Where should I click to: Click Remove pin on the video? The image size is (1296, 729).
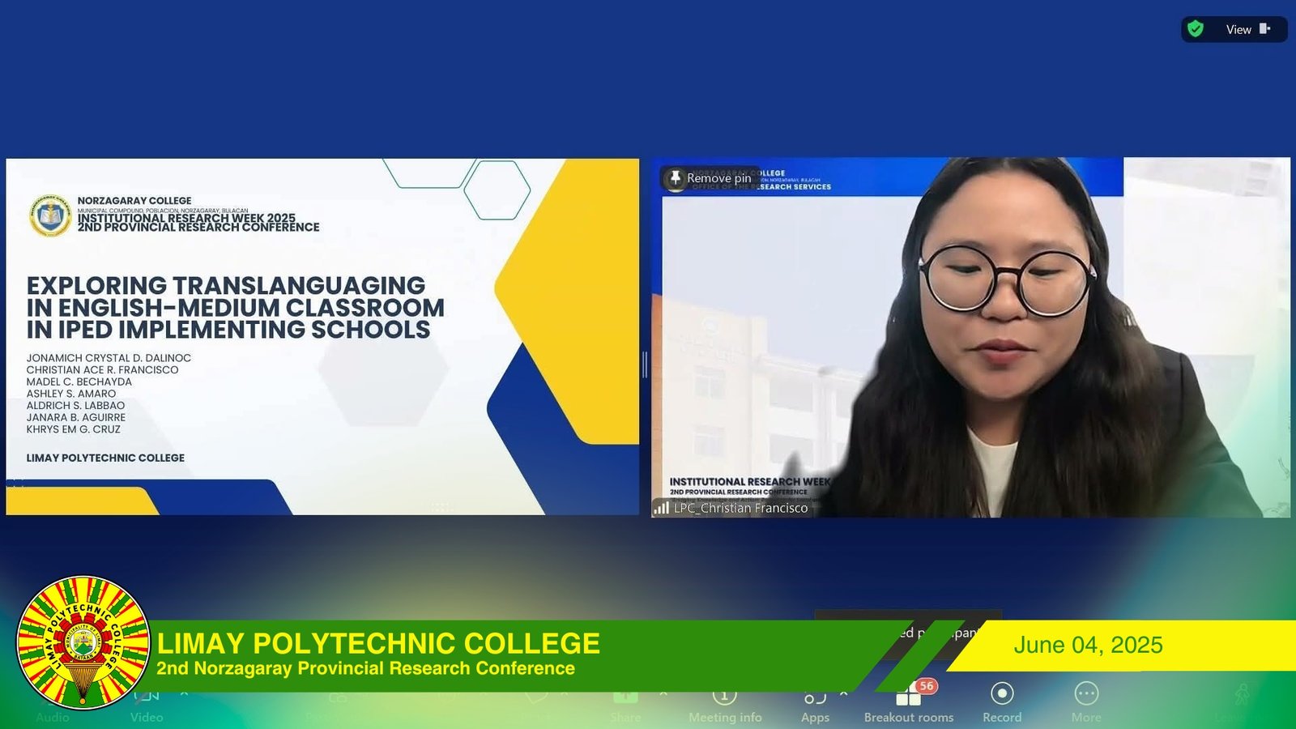(719, 178)
